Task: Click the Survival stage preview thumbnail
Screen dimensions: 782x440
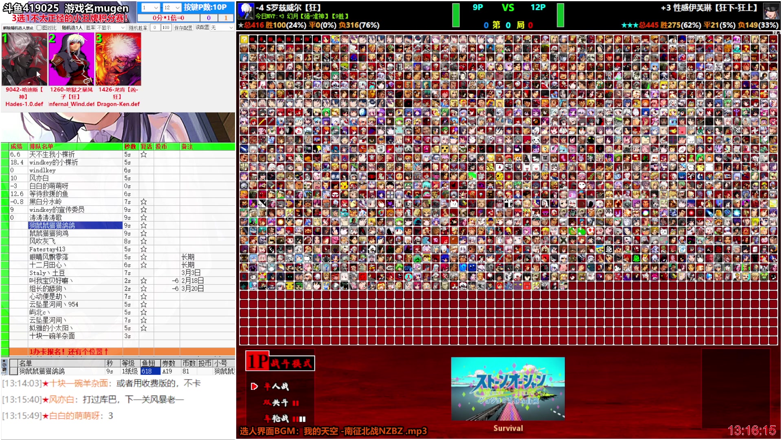Action: [x=508, y=389]
